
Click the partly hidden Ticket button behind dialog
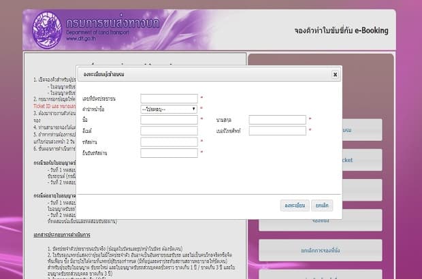pyautogui.click(x=362, y=160)
